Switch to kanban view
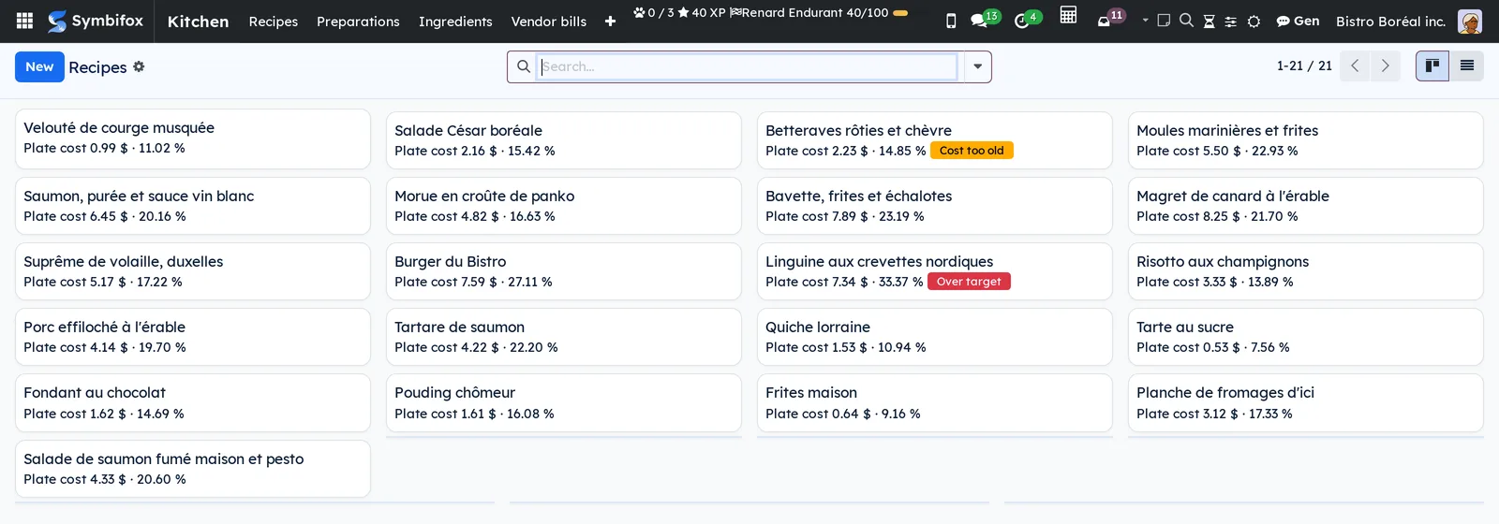 (x=1432, y=65)
